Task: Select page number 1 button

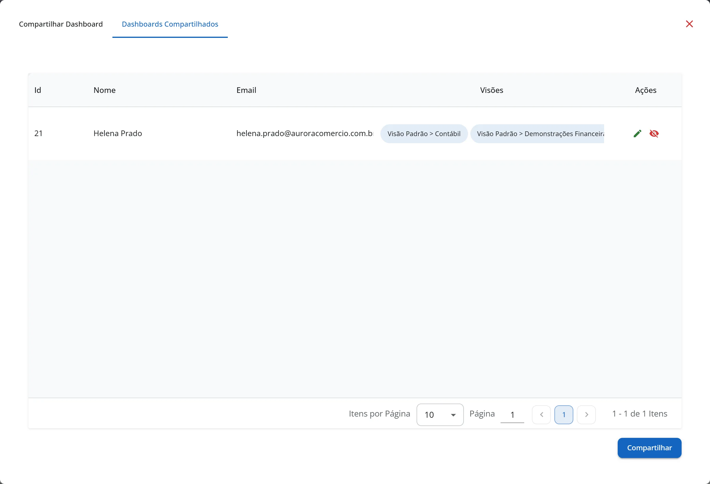Action: click(x=564, y=415)
